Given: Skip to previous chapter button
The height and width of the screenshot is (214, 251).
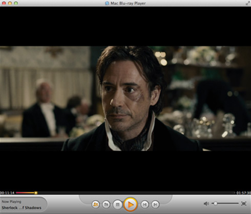Looking at the screenshot, I should coord(144,204).
